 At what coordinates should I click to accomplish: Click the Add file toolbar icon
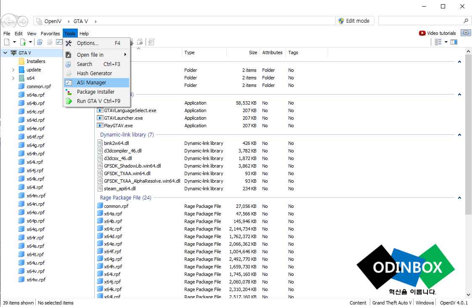(23, 42)
